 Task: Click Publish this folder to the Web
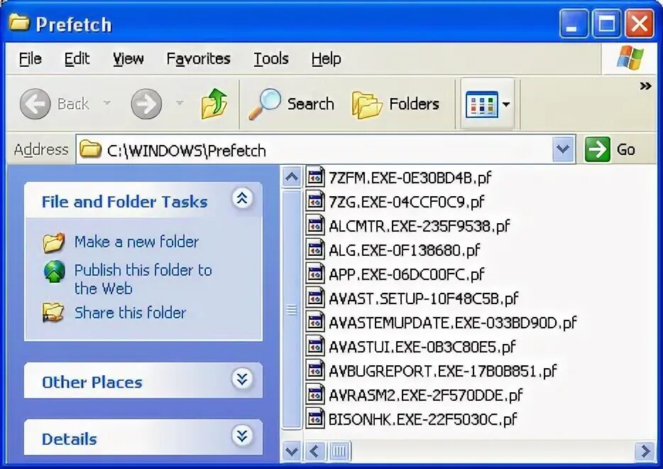pyautogui.click(x=143, y=279)
